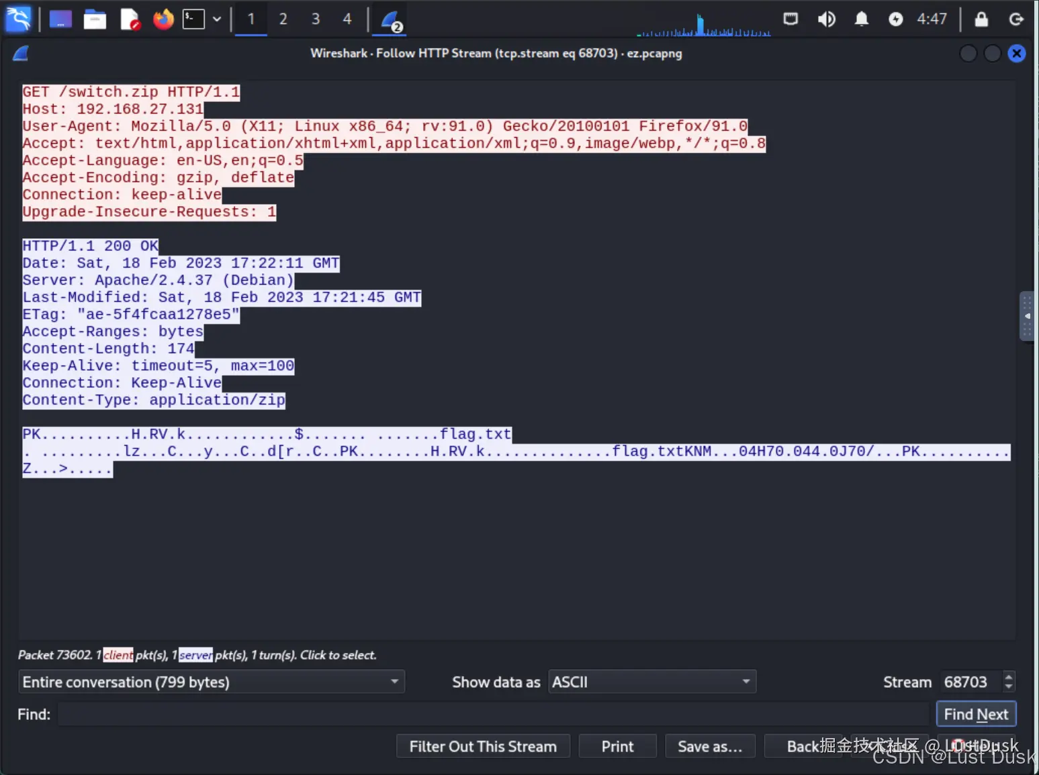Viewport: 1039px width, 775px height.
Task: Switch to workspace 2
Action: [x=283, y=19]
